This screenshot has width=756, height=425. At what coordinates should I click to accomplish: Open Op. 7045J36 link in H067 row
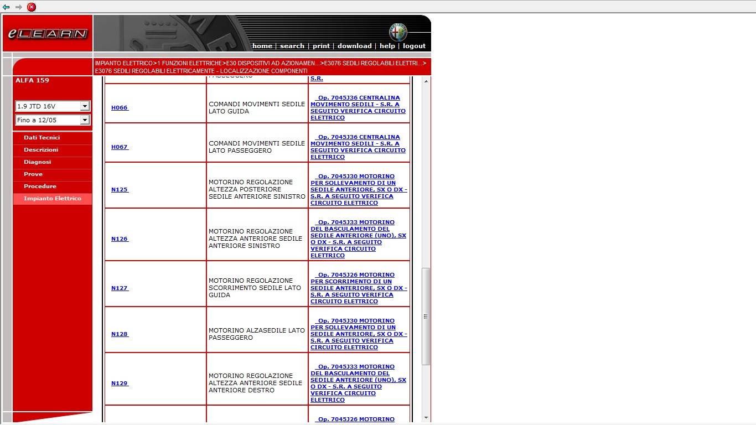pyautogui.click(x=358, y=147)
